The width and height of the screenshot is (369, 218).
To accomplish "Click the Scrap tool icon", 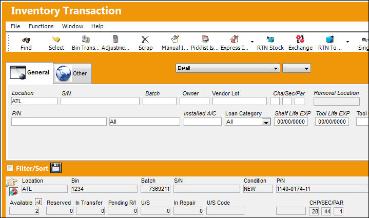I will (145, 39).
